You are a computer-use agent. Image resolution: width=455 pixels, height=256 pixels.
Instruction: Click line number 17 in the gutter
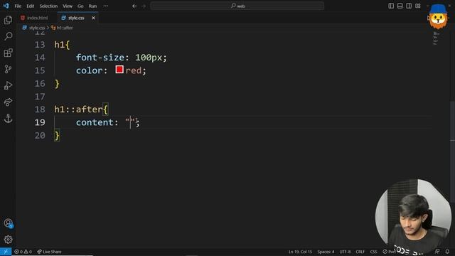(40, 97)
